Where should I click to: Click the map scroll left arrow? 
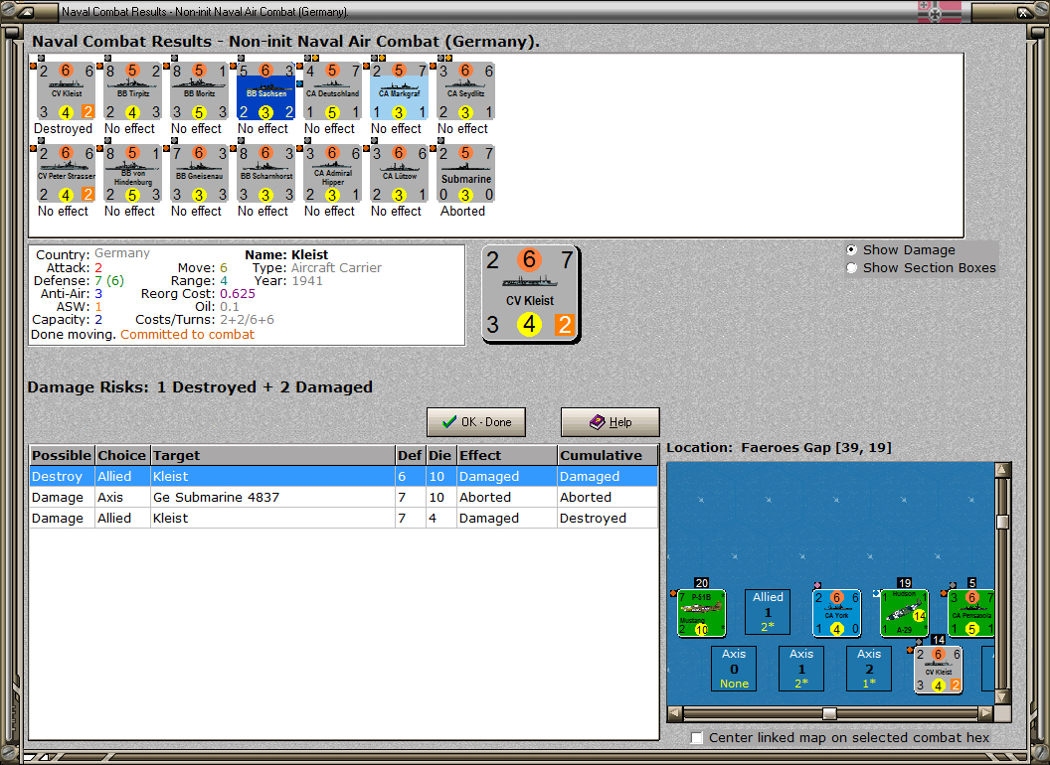pos(675,714)
